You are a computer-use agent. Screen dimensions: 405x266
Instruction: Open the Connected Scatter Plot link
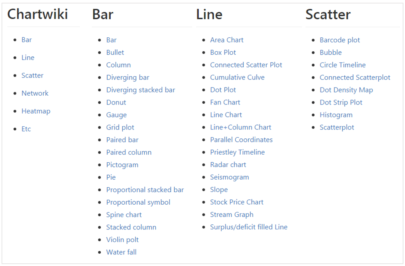[x=246, y=65]
